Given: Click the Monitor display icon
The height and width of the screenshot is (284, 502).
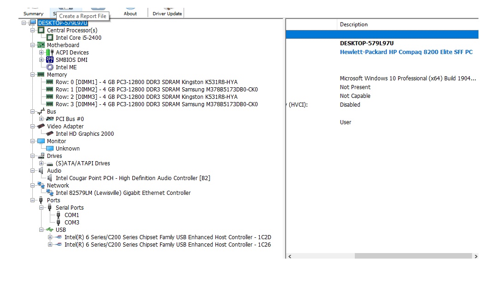Looking at the screenshot, I should pyautogui.click(x=41, y=141).
